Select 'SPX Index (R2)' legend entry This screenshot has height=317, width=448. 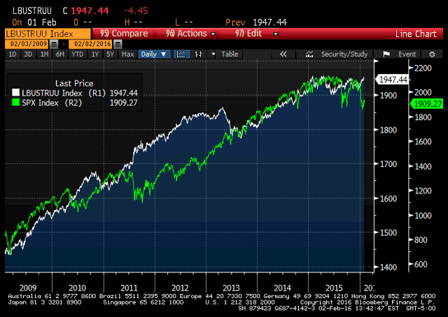tap(52, 103)
